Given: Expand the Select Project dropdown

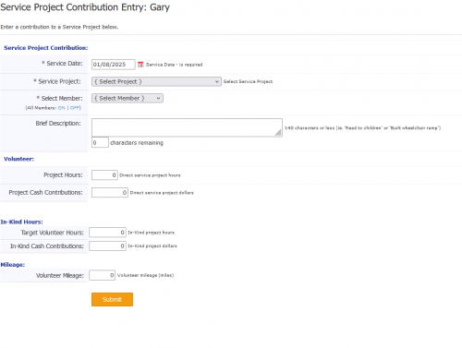Looking at the screenshot, I should [x=156, y=81].
